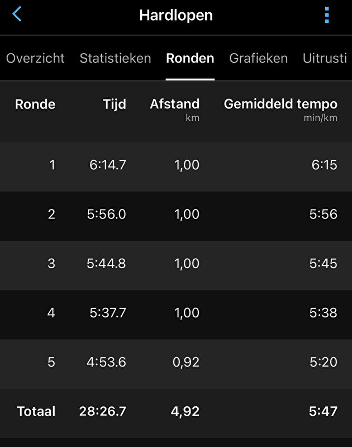Select lap 2 row with time 5:56.0
The width and height of the screenshot is (352, 447).
(176, 215)
